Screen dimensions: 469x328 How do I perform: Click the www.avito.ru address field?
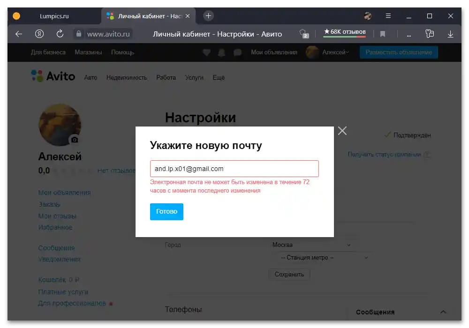(x=108, y=34)
